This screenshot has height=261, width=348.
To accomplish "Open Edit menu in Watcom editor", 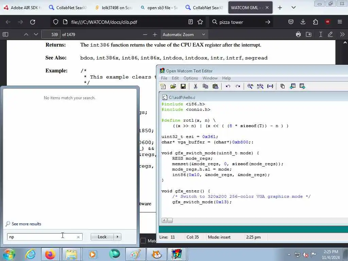I will (x=175, y=78).
